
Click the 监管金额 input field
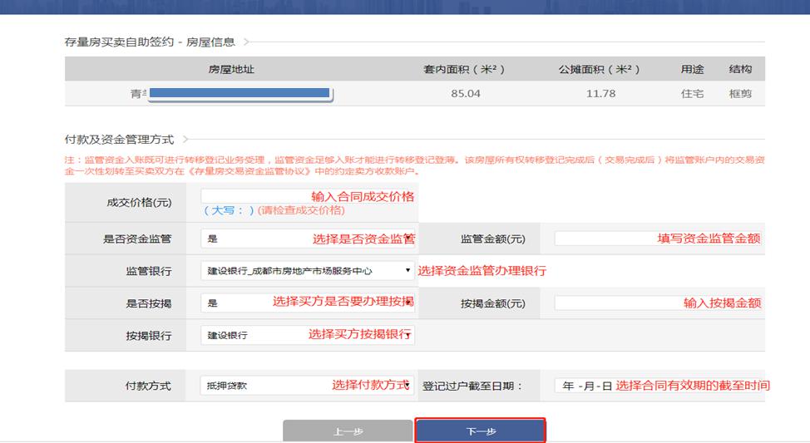(x=658, y=239)
